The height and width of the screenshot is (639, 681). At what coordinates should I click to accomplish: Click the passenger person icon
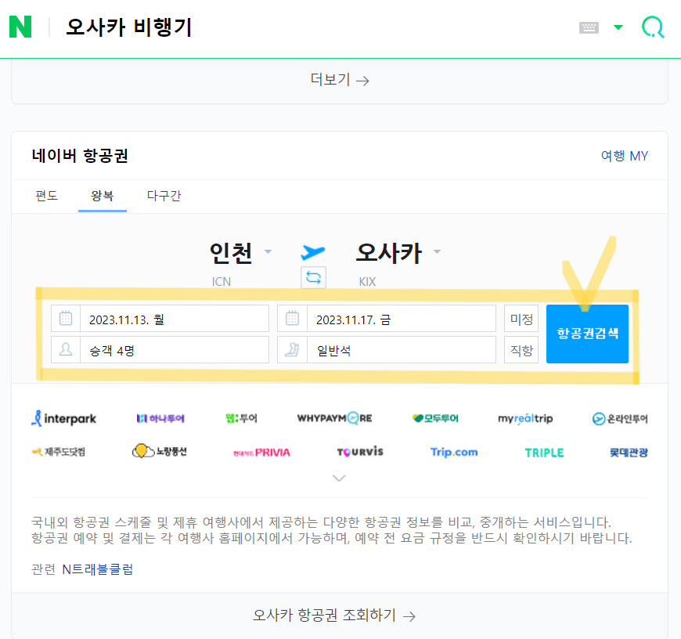click(66, 350)
